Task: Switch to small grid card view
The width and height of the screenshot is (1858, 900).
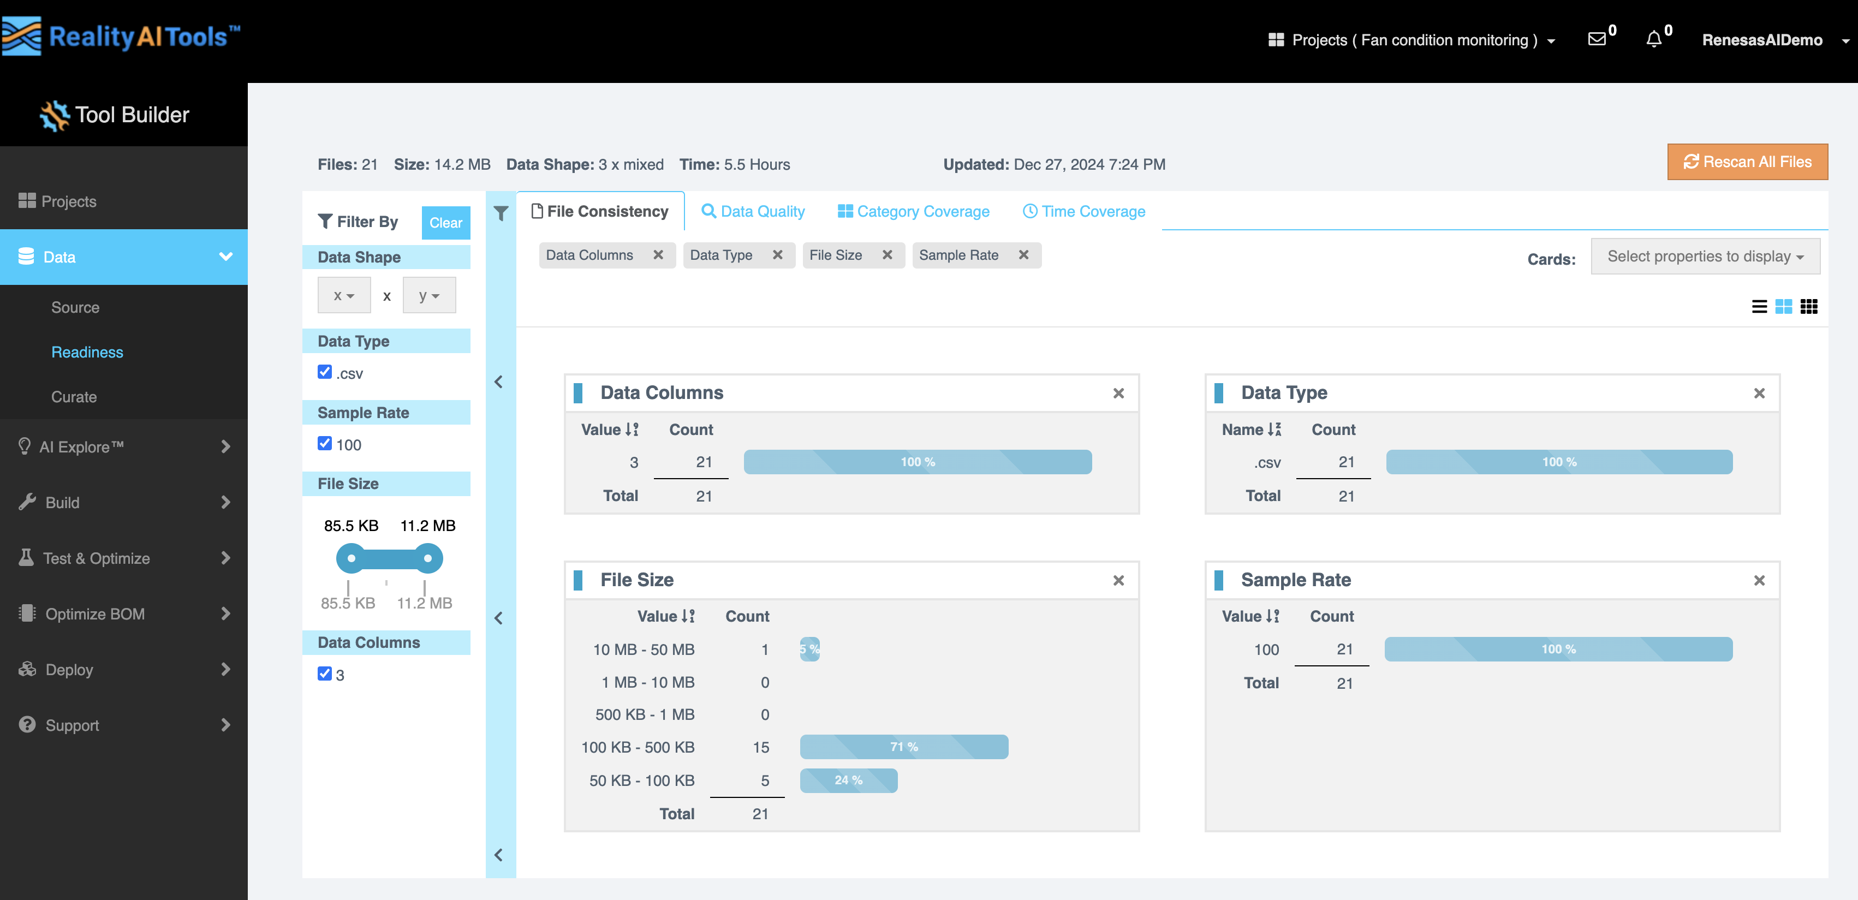Action: pyautogui.click(x=1809, y=306)
